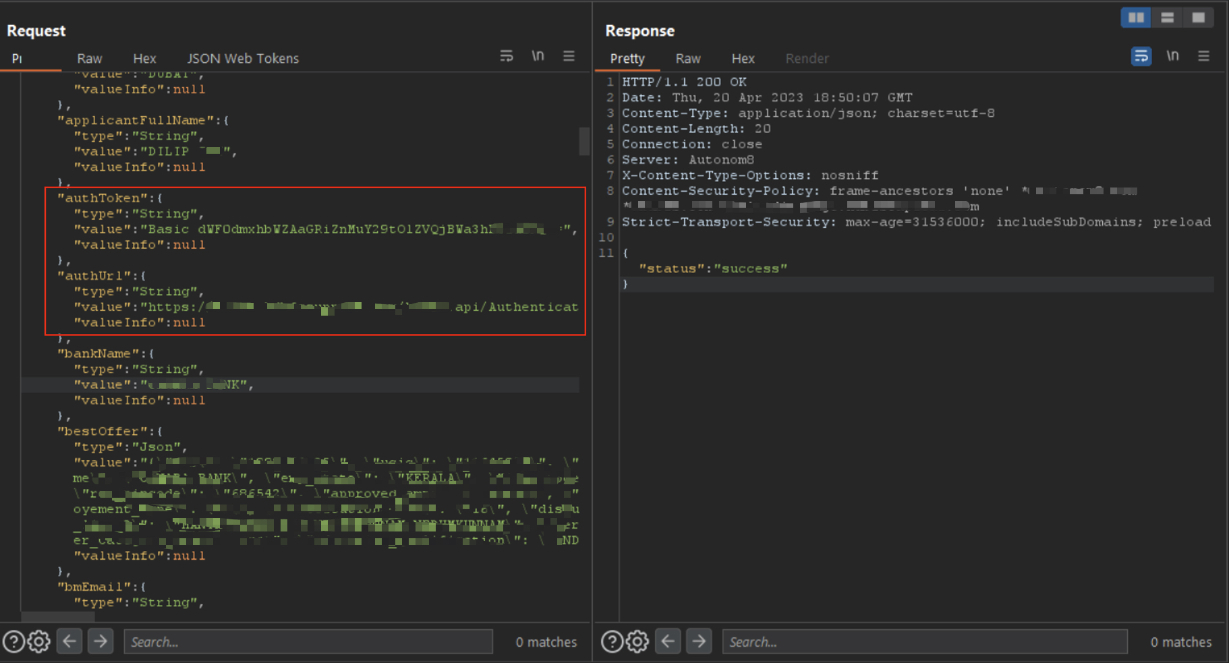
Task: Click the Response Render tab
Action: coord(807,59)
